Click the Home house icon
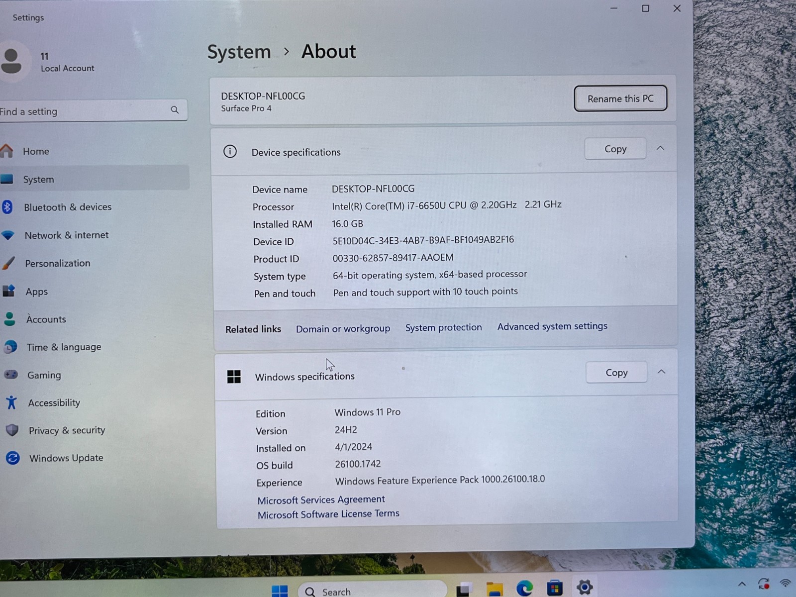This screenshot has width=796, height=597. click(6, 151)
